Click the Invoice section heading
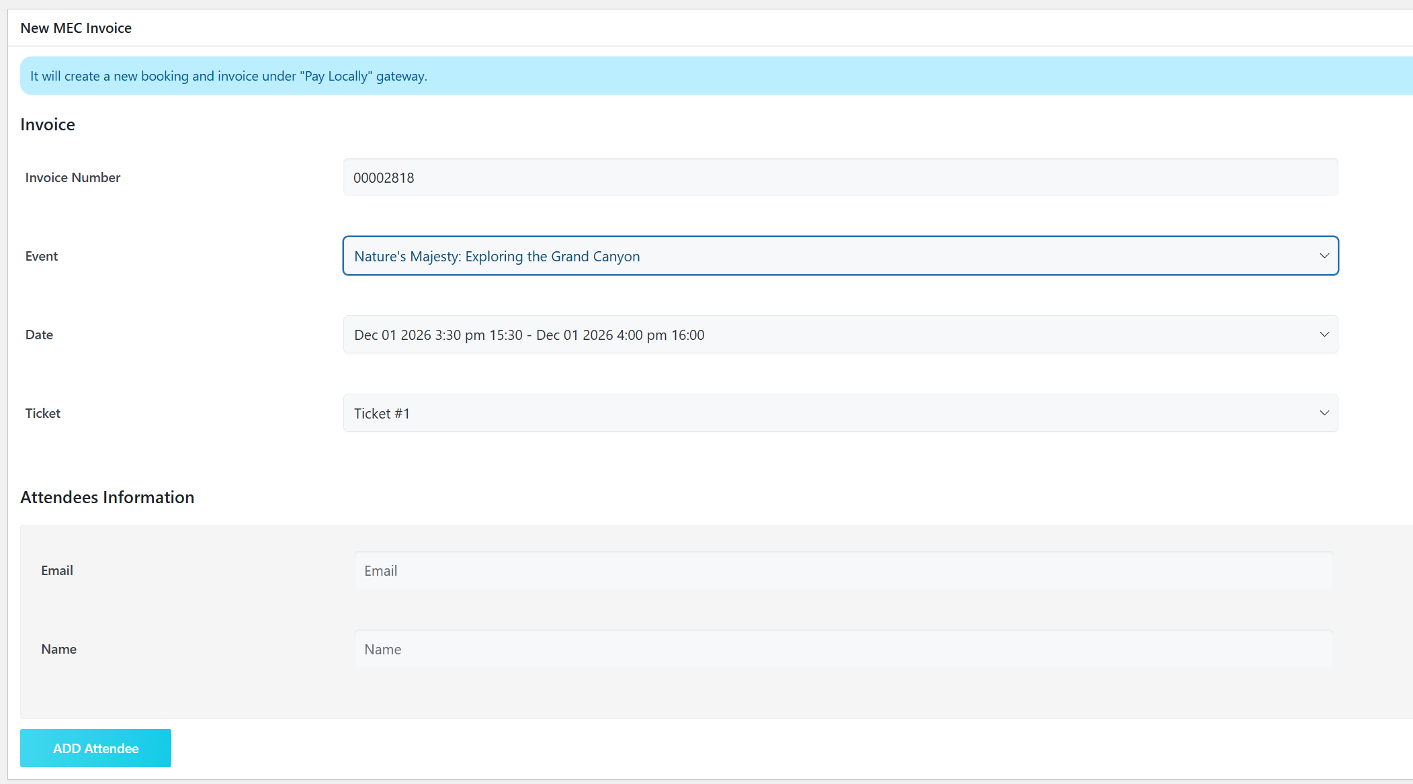The height and width of the screenshot is (784, 1413). (x=47, y=124)
